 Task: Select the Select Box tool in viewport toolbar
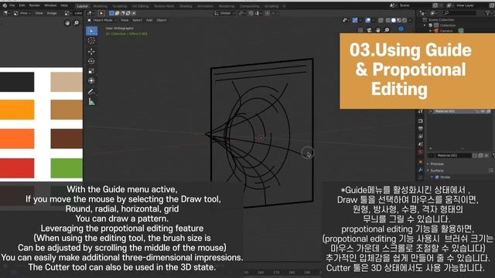click(91, 31)
